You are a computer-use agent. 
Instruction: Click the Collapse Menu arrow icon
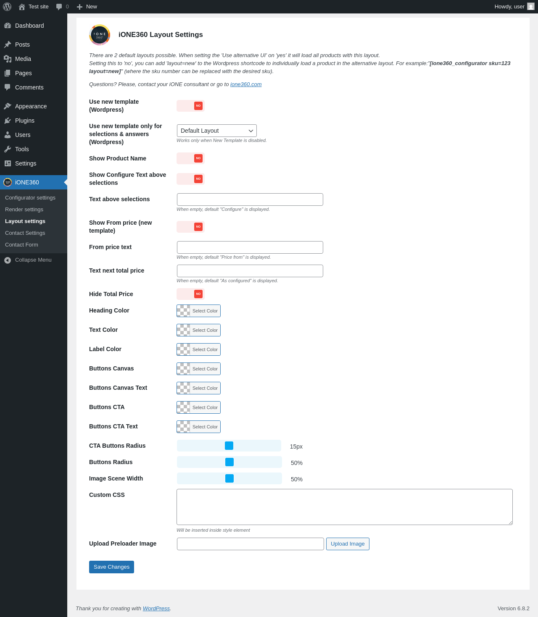tap(8, 260)
